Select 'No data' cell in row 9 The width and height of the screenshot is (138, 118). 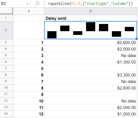tap(91, 81)
